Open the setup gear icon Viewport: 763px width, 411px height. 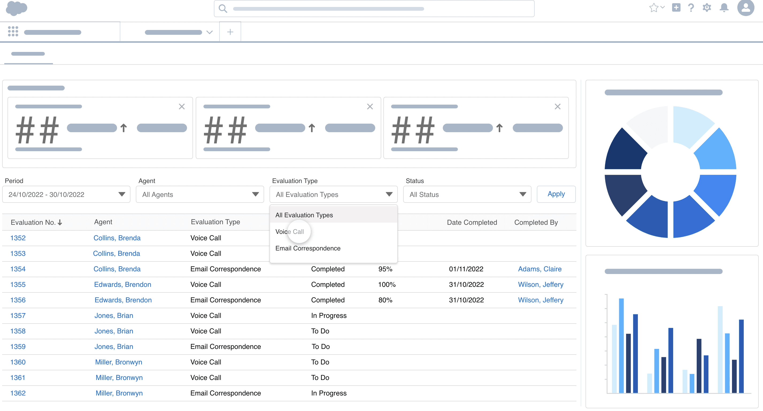point(707,8)
